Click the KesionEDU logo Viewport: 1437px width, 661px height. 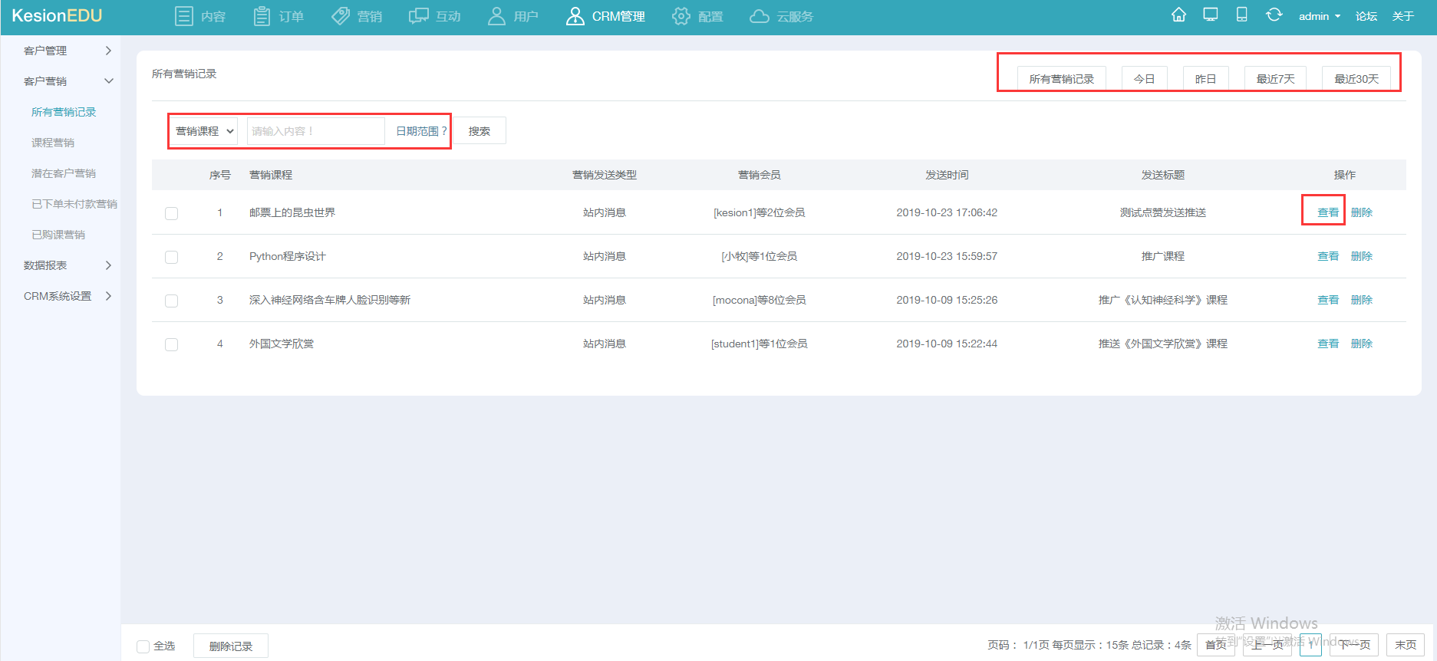pyautogui.click(x=57, y=16)
